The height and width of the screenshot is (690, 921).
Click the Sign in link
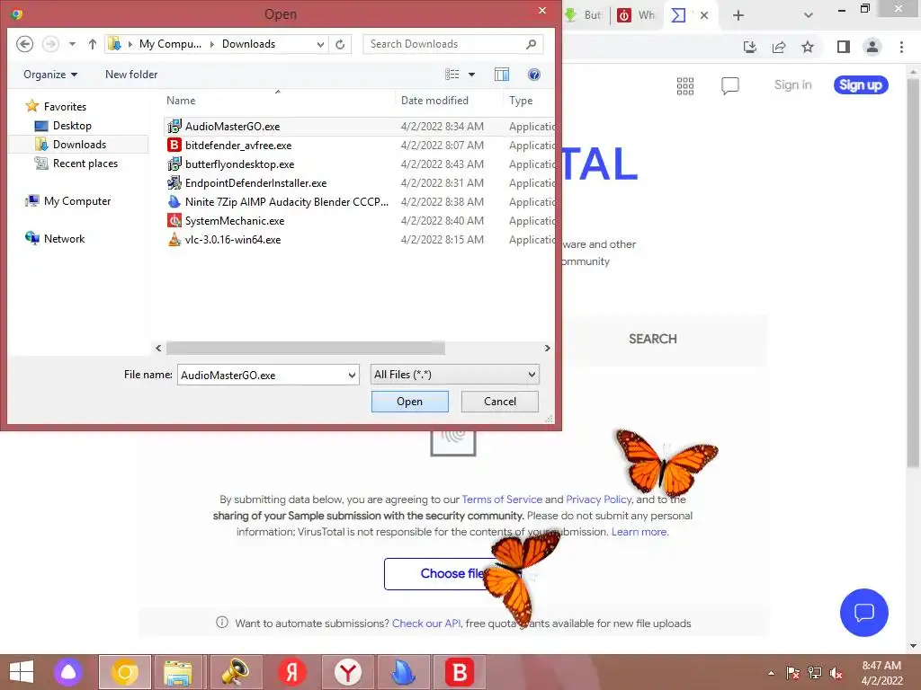tap(793, 85)
